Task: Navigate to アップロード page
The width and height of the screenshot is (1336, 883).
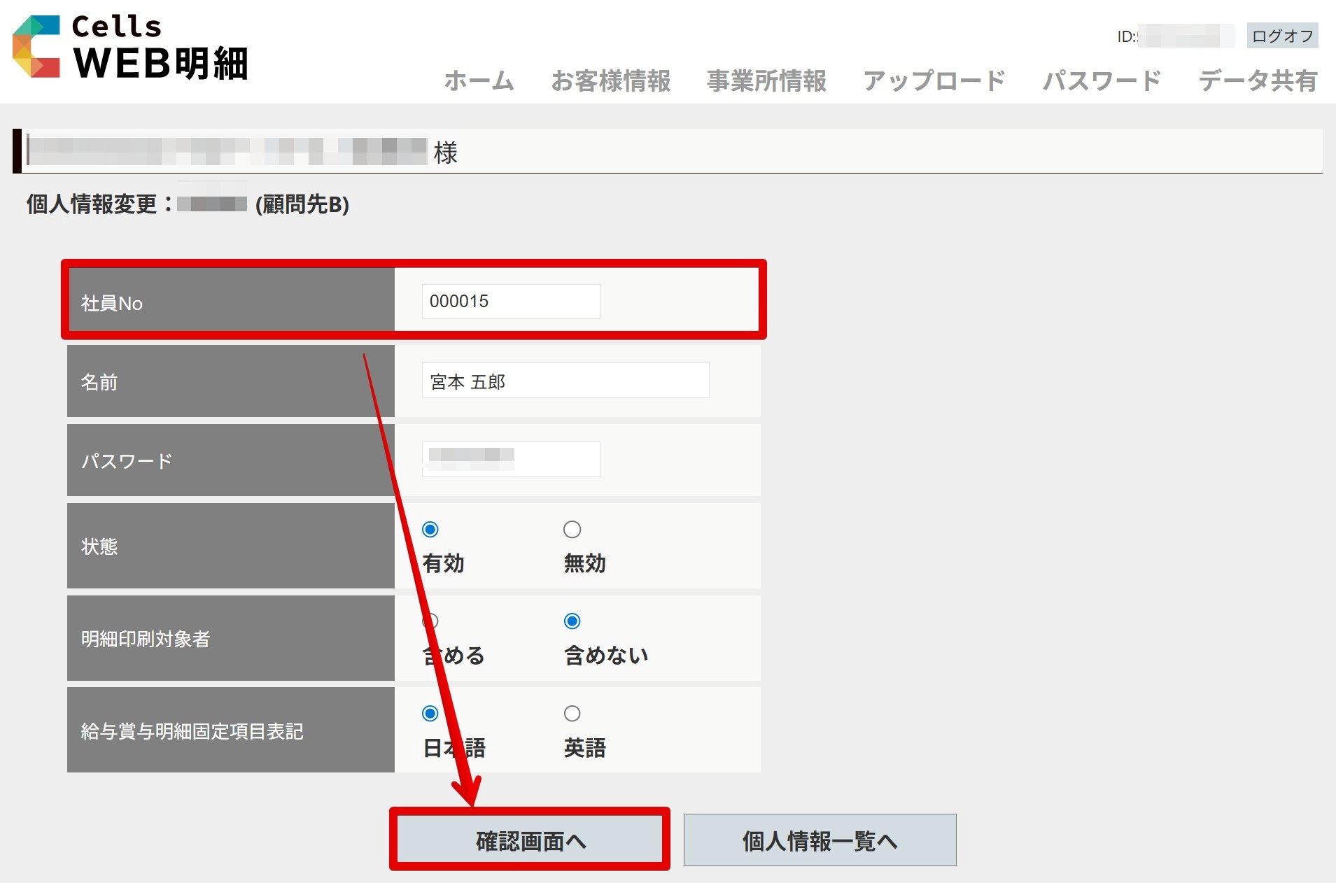Action: (934, 81)
